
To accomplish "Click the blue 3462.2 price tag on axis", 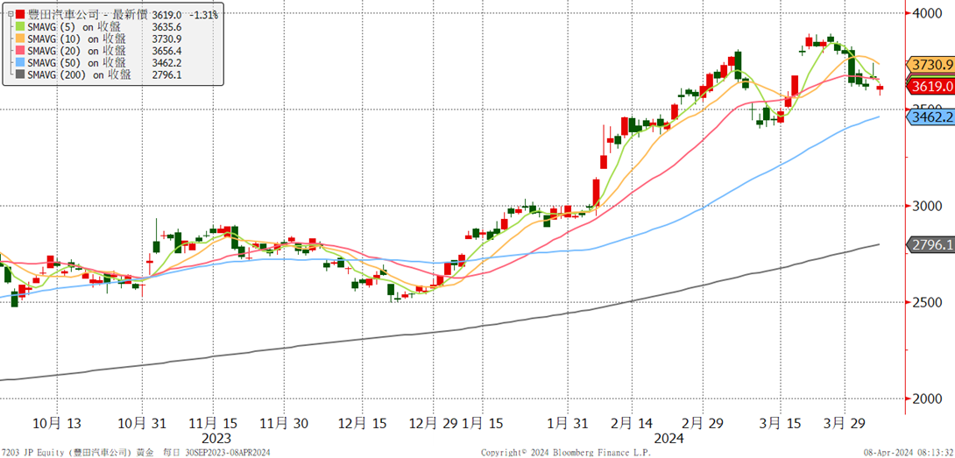I will pyautogui.click(x=930, y=116).
